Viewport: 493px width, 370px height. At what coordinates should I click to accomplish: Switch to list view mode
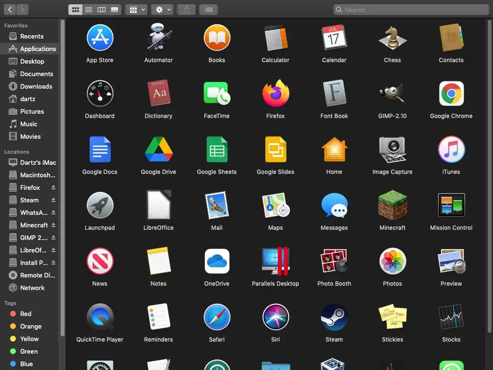click(89, 10)
